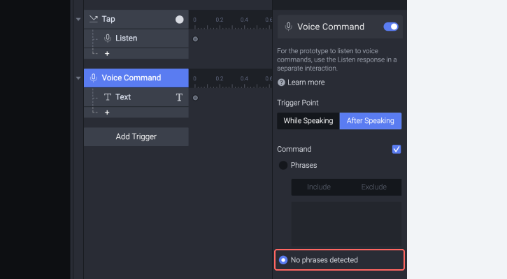The height and width of the screenshot is (279, 507).
Task: Switch trigger point to While Speaking
Action: tap(308, 121)
